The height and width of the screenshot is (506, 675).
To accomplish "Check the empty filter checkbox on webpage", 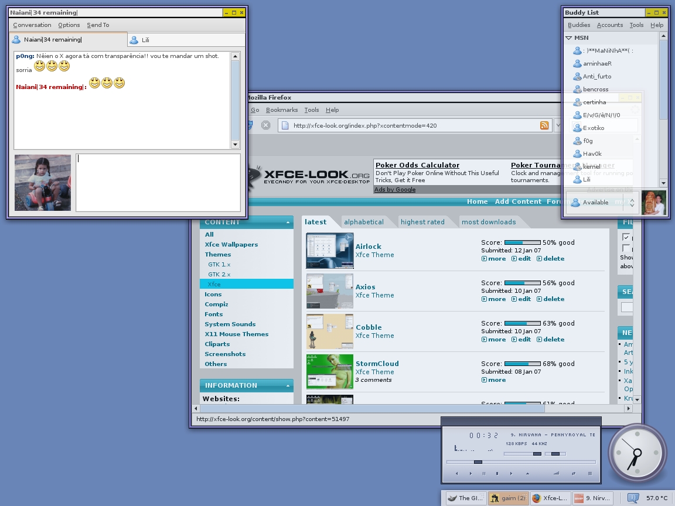I will 626,248.
